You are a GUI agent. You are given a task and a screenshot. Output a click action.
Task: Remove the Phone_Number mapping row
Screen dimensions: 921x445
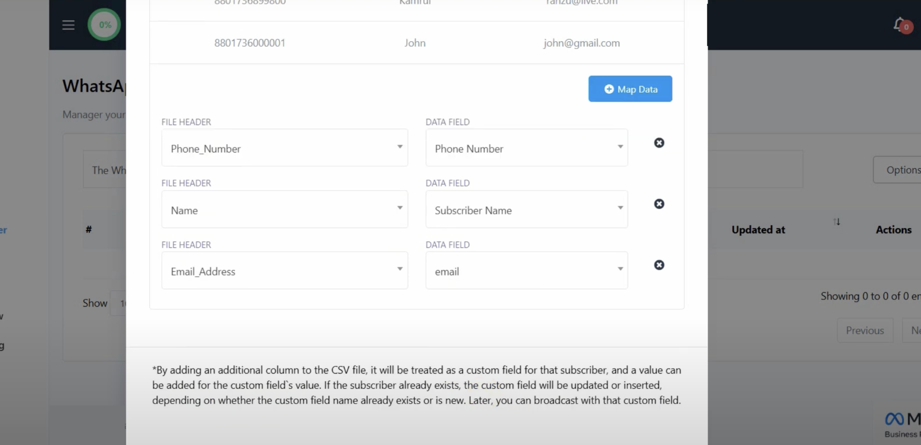click(659, 143)
